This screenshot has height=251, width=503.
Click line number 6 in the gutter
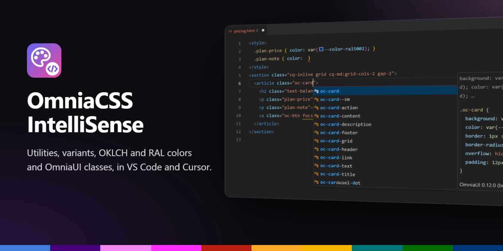pos(240,83)
